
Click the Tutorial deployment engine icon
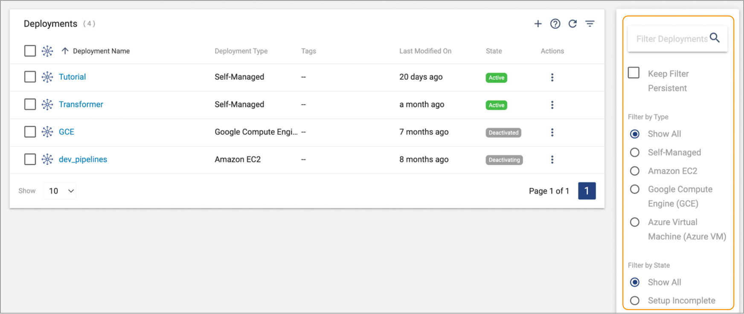(x=47, y=77)
